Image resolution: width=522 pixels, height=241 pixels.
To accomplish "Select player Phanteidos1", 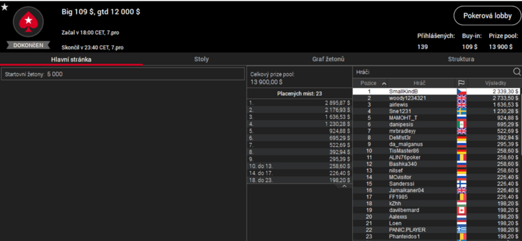I will tap(436, 236).
